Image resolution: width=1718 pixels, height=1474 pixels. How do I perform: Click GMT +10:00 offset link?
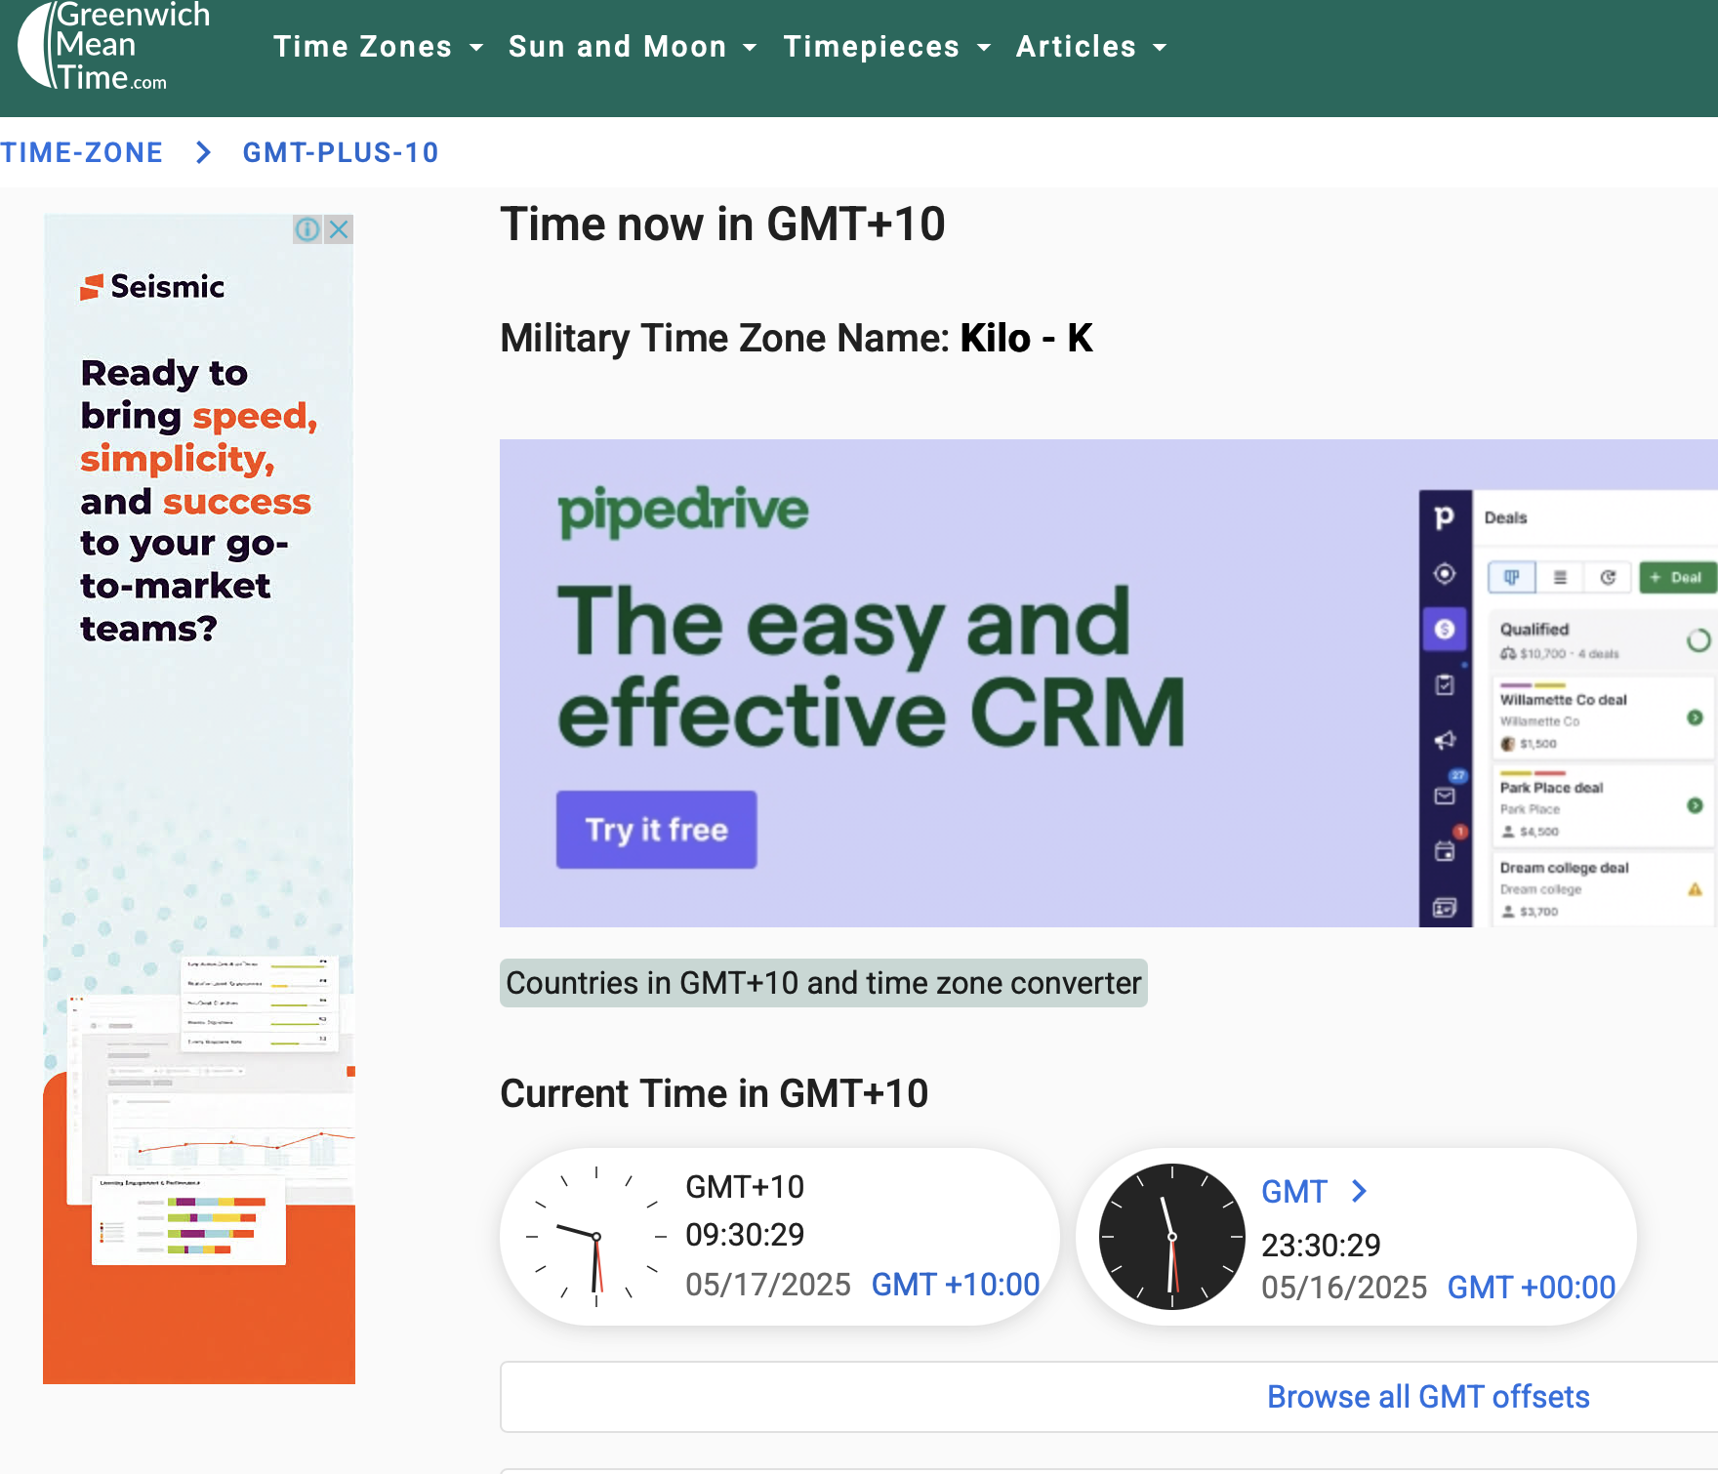click(955, 1285)
